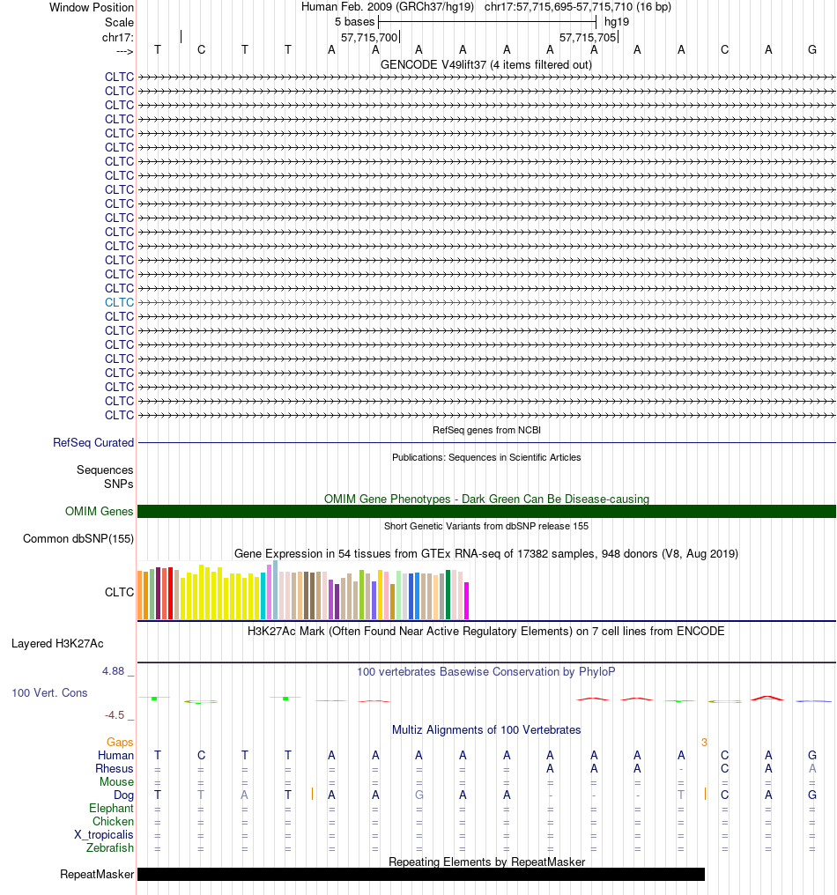Viewport: 837px width, 895px height.
Task: Click the dark green OMIM gene bar
Action: 486,512
